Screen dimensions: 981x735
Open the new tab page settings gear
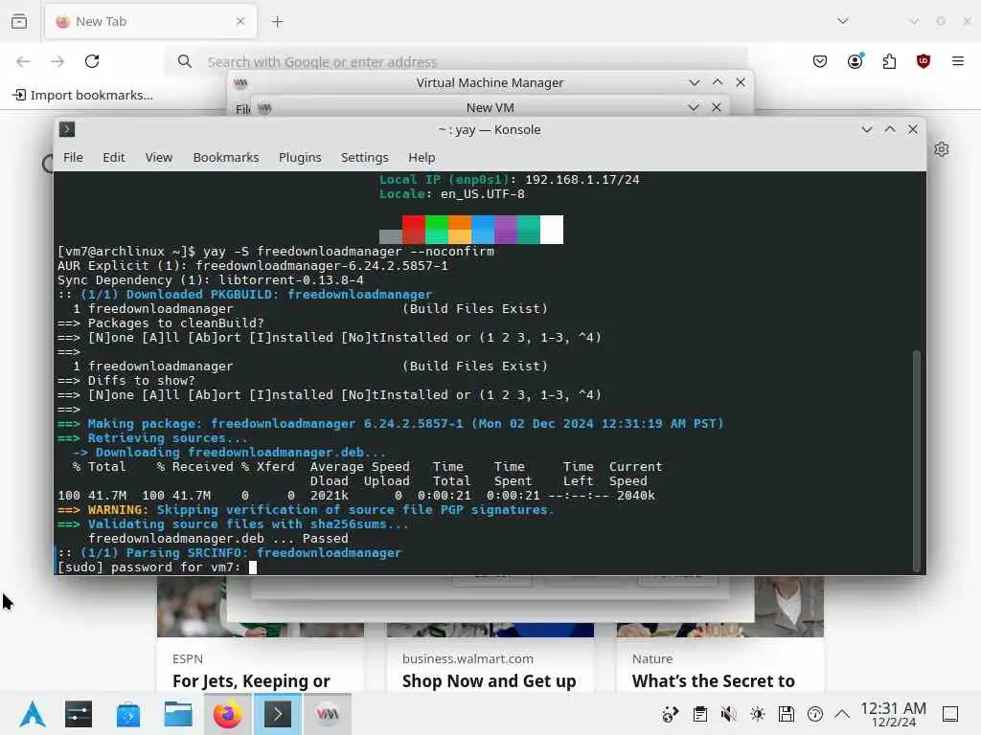(x=942, y=149)
